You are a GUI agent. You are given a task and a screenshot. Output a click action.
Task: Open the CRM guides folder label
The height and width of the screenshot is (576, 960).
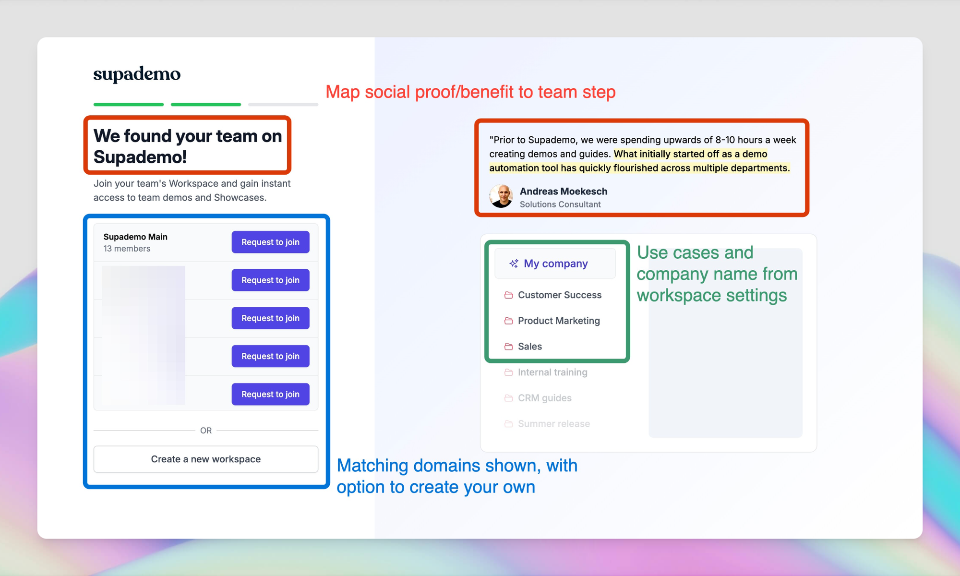coord(545,398)
